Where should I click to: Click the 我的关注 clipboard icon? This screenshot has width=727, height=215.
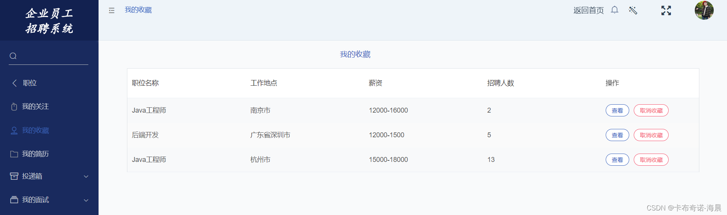(x=14, y=107)
